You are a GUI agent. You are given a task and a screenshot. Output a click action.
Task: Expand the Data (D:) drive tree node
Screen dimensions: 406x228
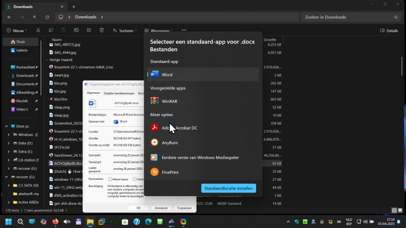click(9, 143)
